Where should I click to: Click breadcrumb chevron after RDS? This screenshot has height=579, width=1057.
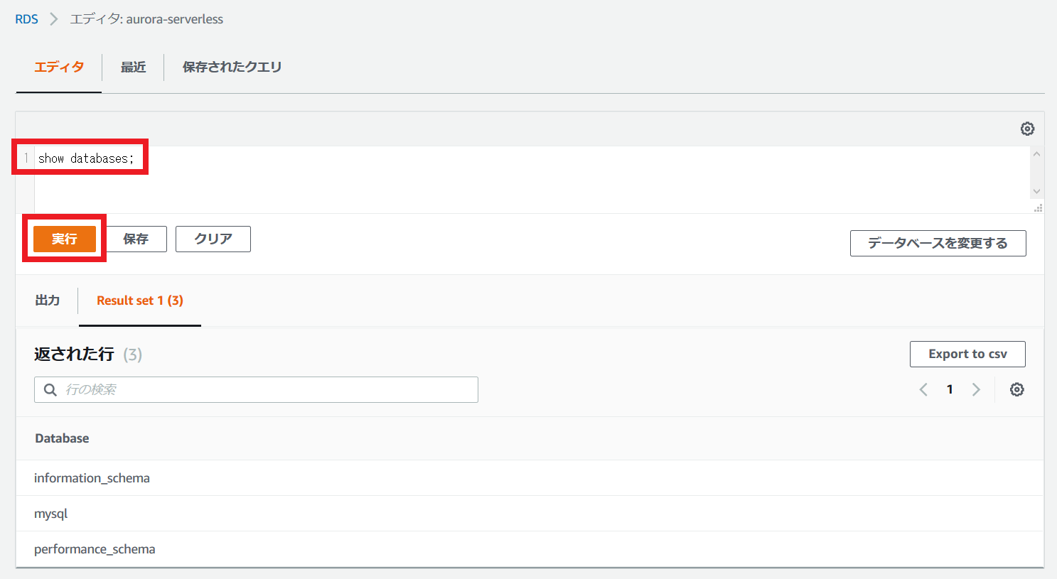tap(54, 19)
